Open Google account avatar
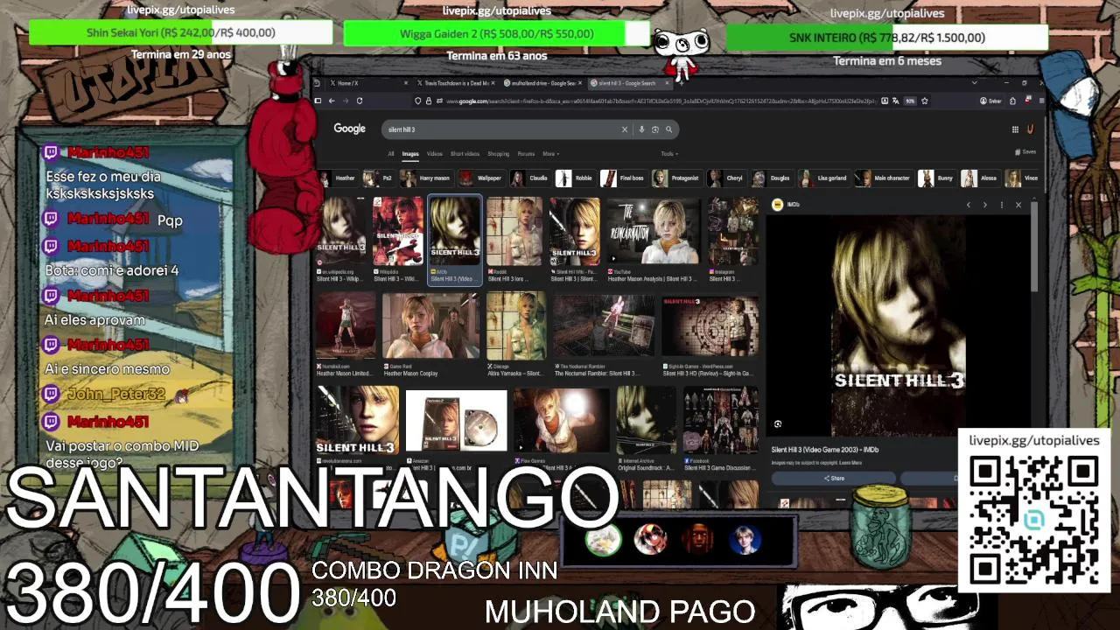The image size is (1120, 630). point(1030,129)
